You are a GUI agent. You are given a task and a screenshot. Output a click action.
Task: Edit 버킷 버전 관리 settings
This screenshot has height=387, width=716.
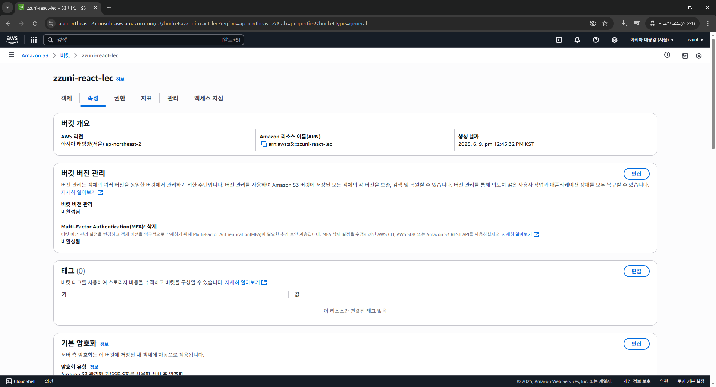point(636,174)
